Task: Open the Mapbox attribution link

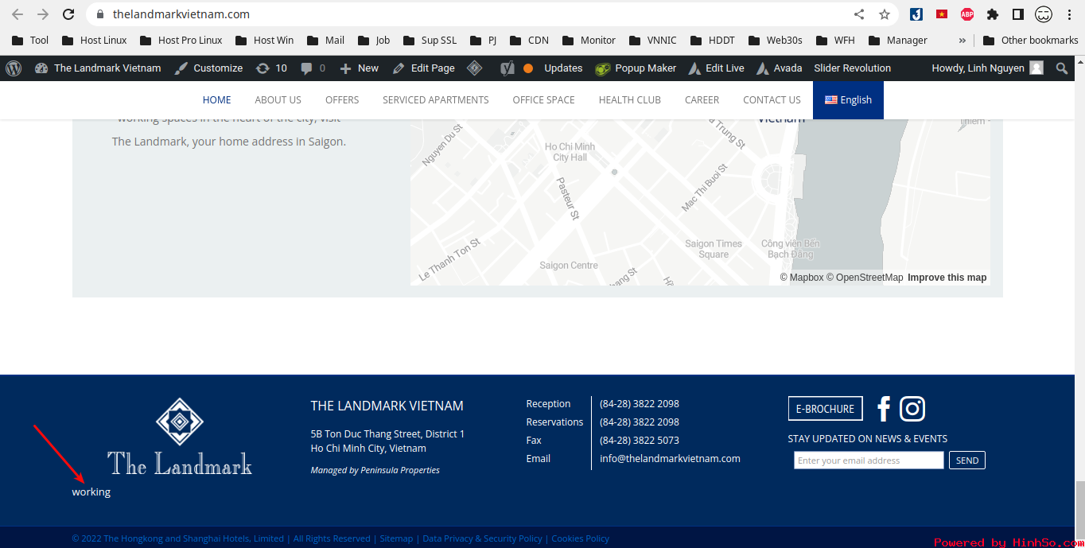Action: coord(802,278)
